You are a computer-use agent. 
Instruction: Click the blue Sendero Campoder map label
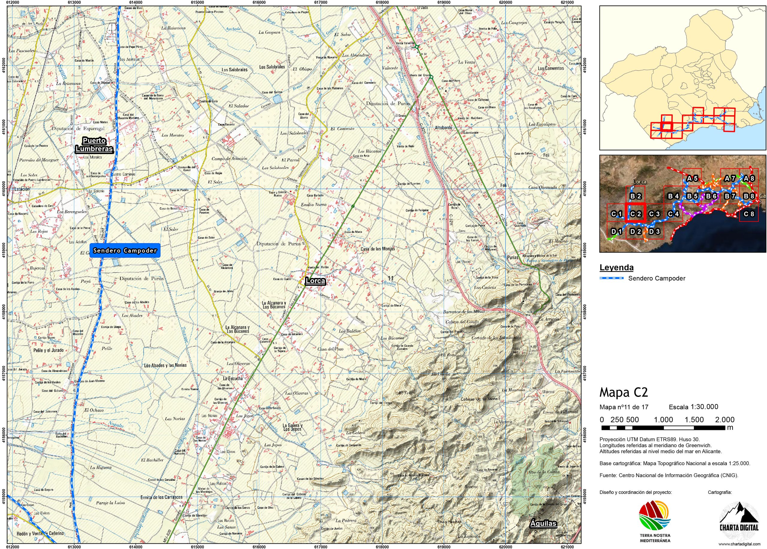(125, 250)
